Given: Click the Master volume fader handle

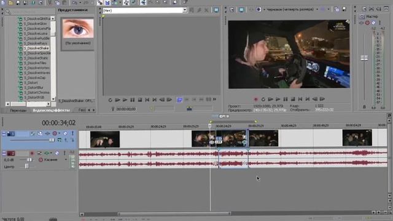Looking at the screenshot, I should click(364, 58).
